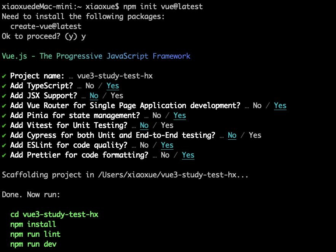The height and width of the screenshot is (252, 336).
Task: Click the green checkmark beside Project name
Action: coord(4,76)
